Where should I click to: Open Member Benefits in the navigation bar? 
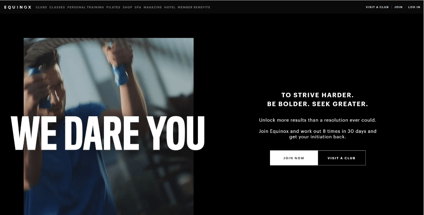194,7
